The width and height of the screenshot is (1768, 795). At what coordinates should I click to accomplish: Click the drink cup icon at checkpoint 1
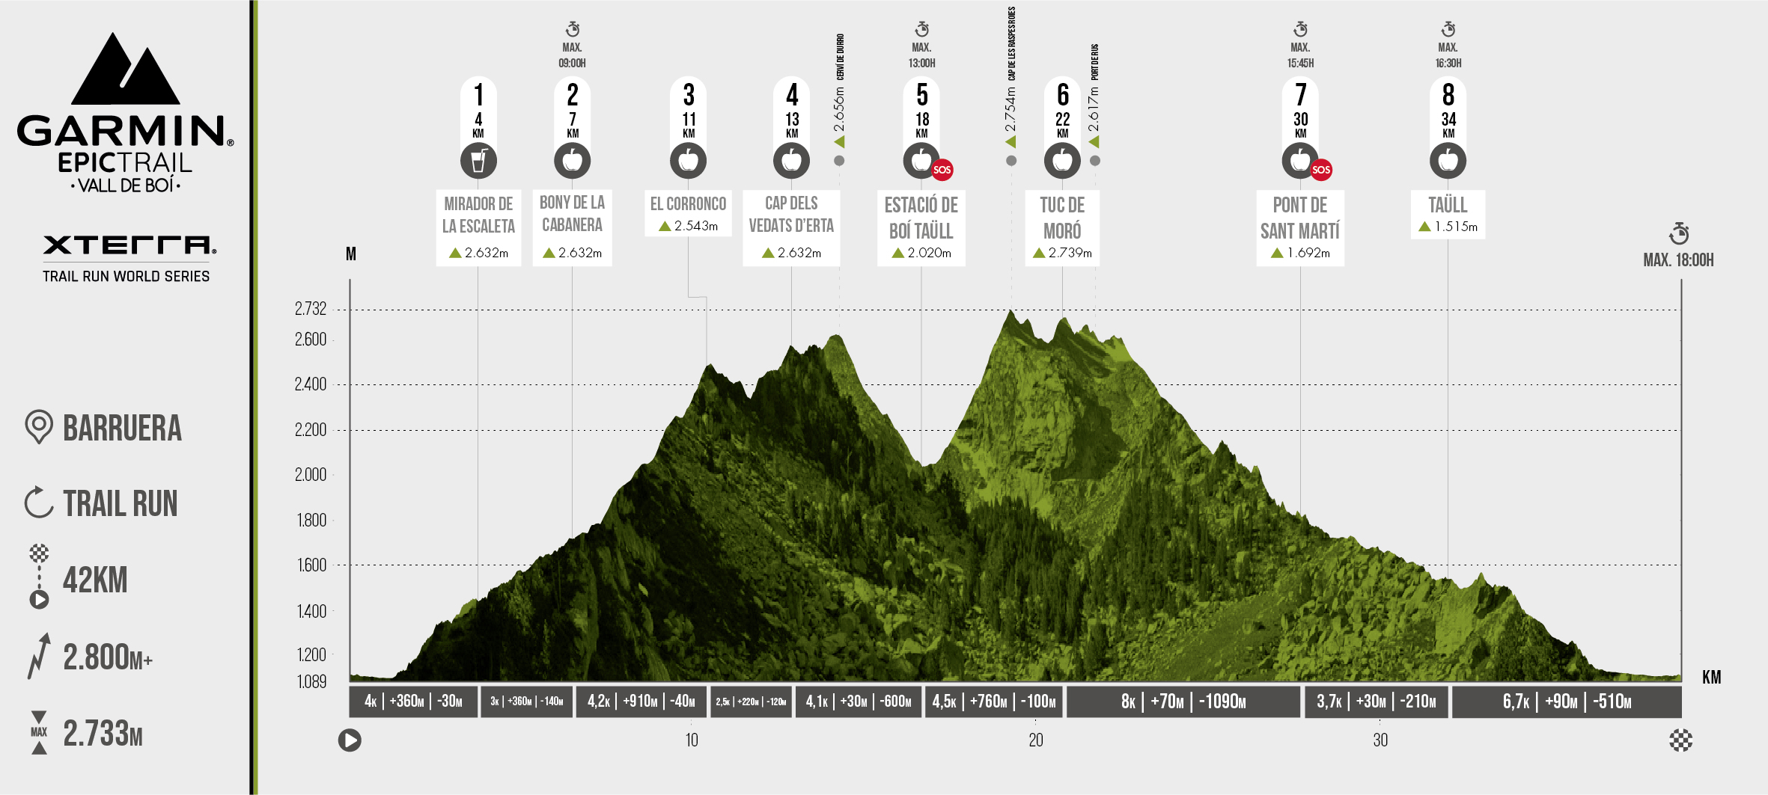click(x=478, y=160)
